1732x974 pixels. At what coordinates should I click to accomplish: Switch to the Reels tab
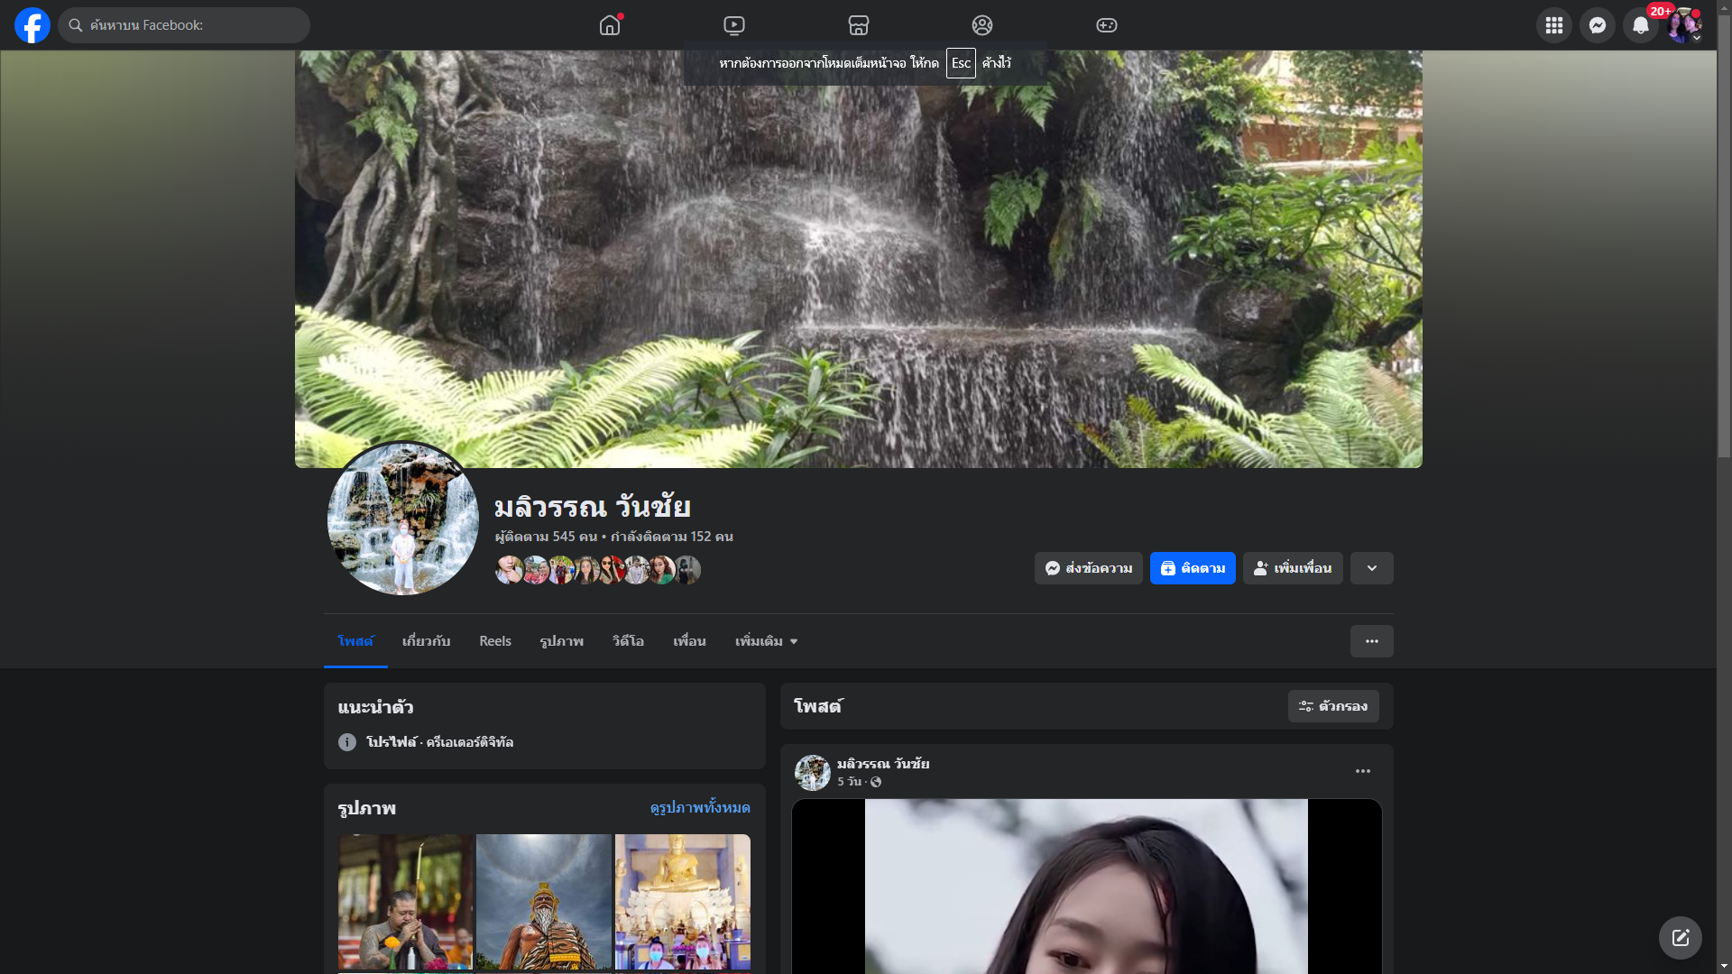(x=494, y=641)
